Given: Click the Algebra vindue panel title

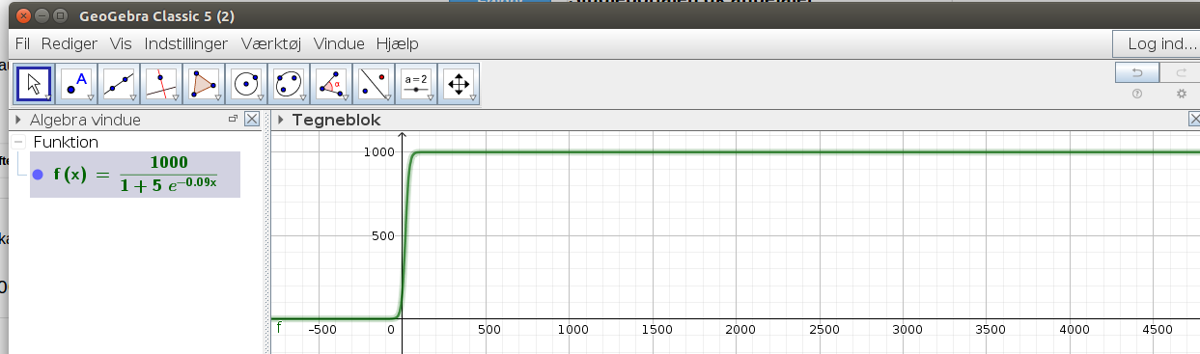Looking at the screenshot, I should (85, 120).
